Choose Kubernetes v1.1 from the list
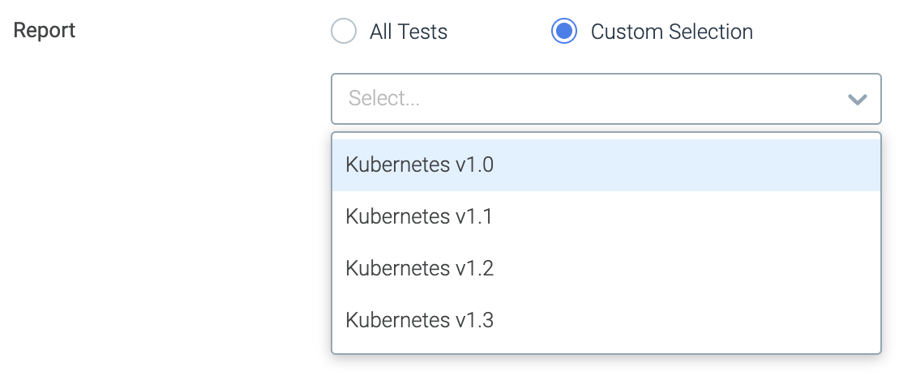916x384 pixels. 606,216
